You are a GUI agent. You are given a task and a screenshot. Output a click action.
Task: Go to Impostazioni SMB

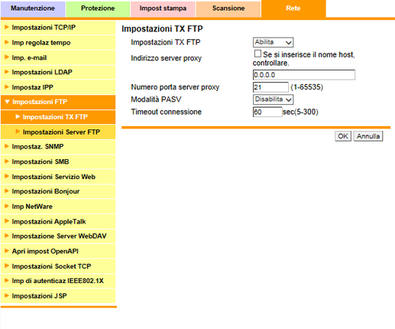(x=58, y=162)
